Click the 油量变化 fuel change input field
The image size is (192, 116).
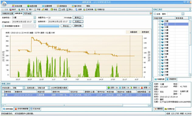[x=56, y=18]
